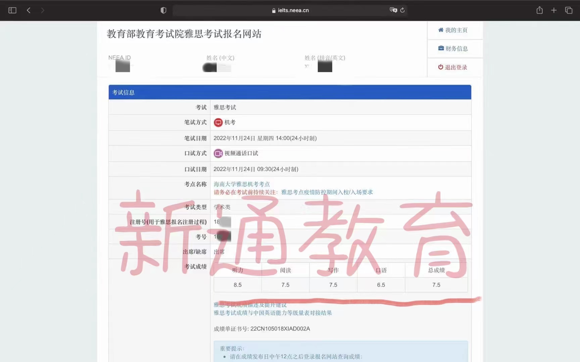Viewport: 580px width, 362px height.
Task: Click the 总成绩 column header
Action: 436,270
